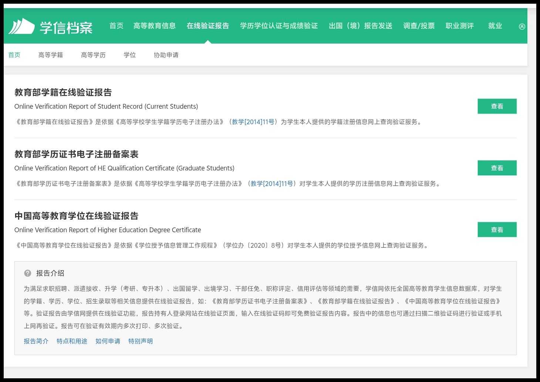Select 调查/投票 in the top navigation
Image resolution: width=540 pixels, height=382 pixels.
419,26
